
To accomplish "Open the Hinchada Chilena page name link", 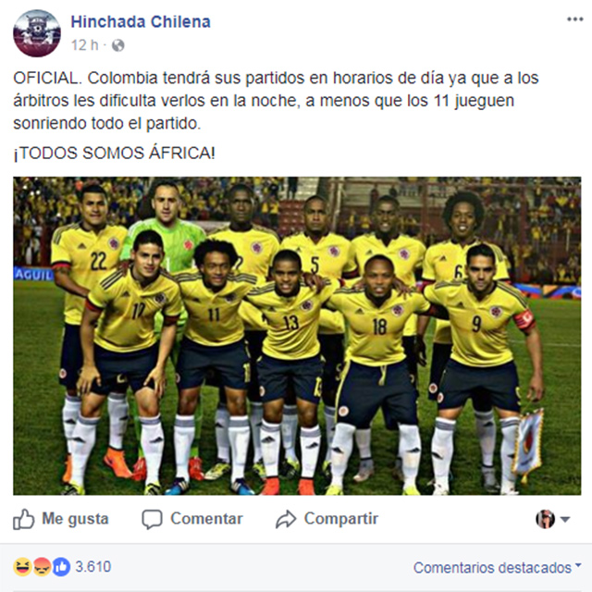I will [141, 22].
